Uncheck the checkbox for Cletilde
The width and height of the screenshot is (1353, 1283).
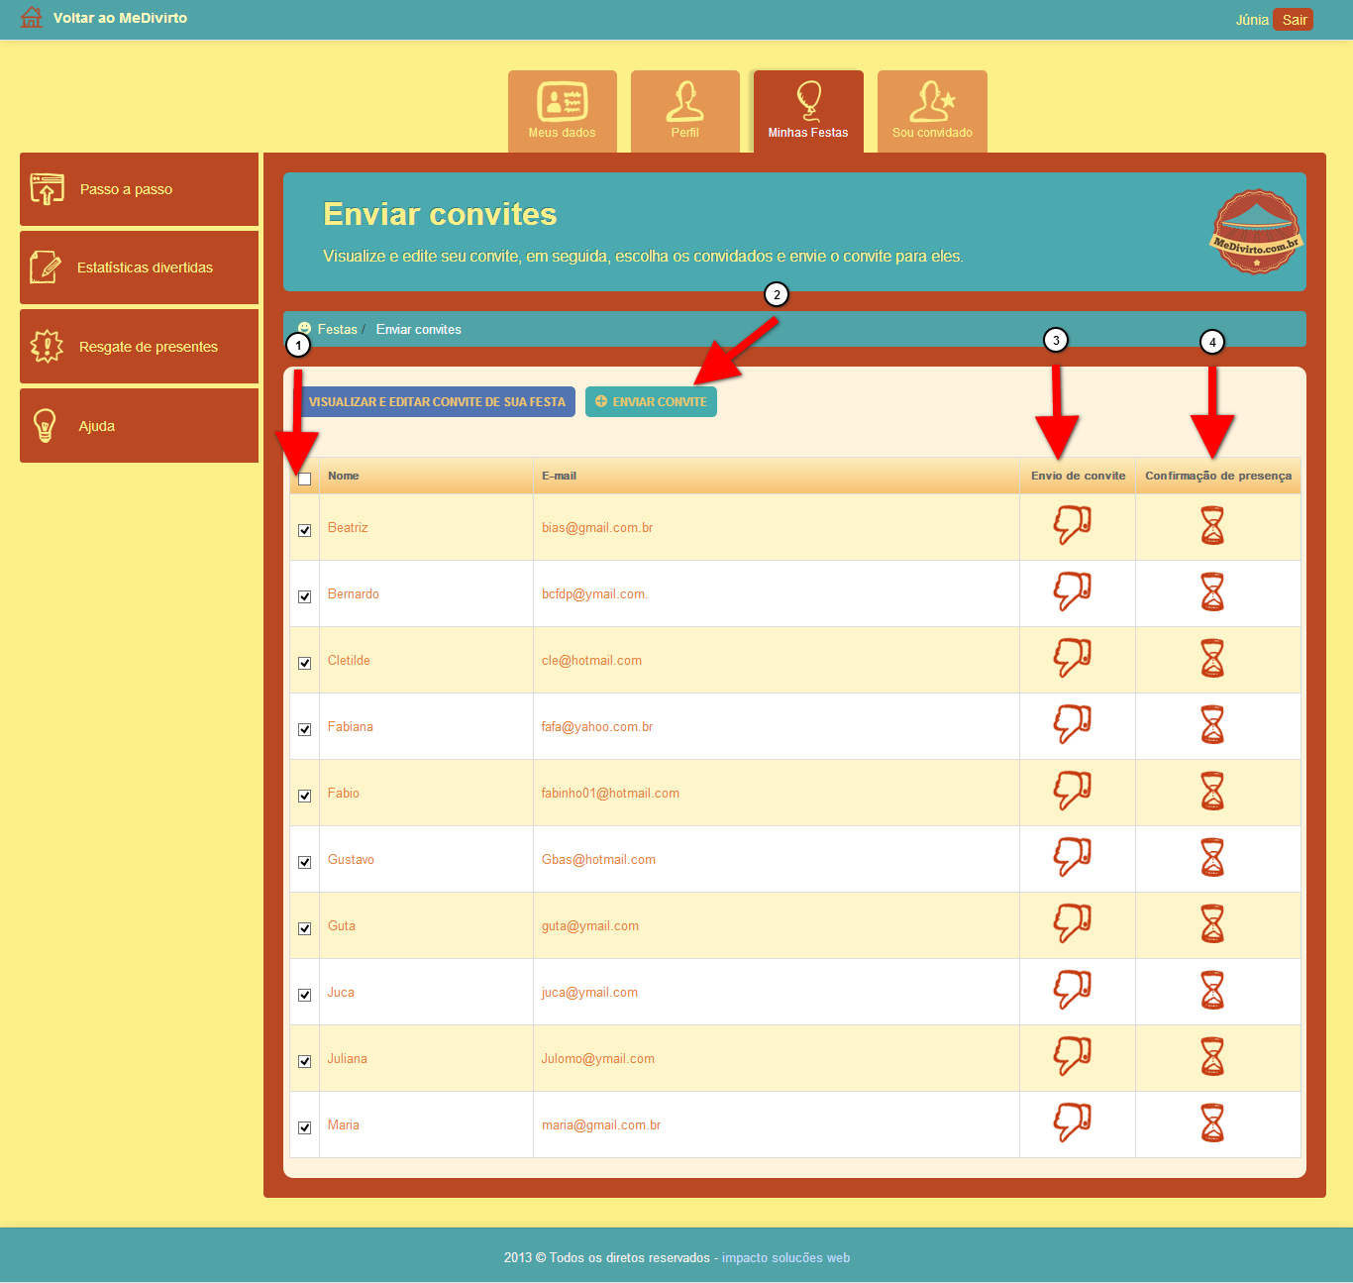[305, 663]
